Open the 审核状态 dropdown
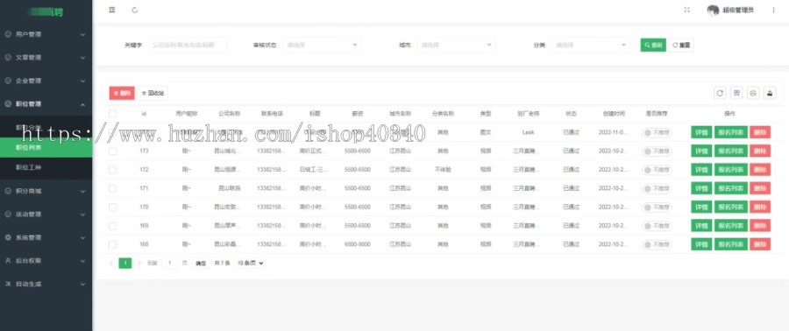Screen dimensions: 789x331 pos(322,45)
